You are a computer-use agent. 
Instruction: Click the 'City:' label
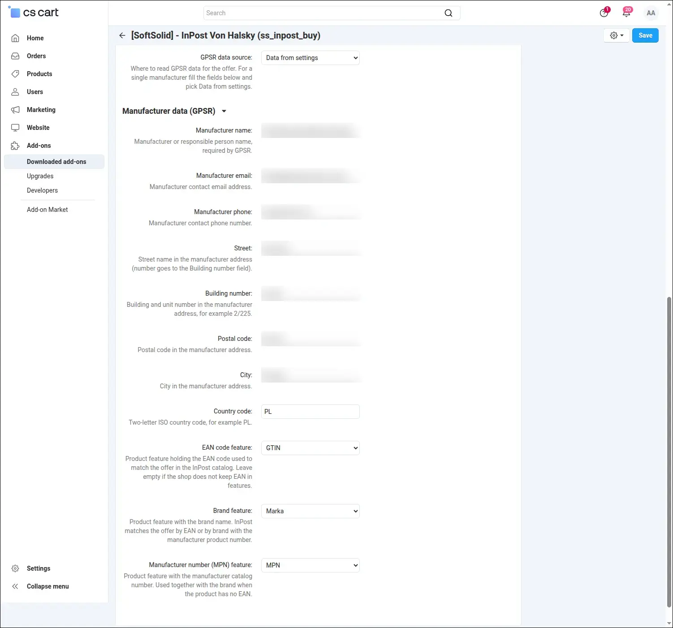pos(246,375)
